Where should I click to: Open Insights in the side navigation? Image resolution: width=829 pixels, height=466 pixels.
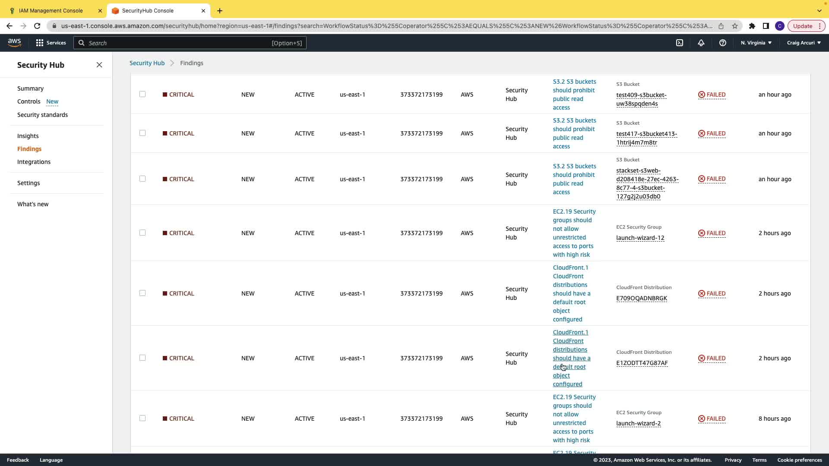(28, 136)
